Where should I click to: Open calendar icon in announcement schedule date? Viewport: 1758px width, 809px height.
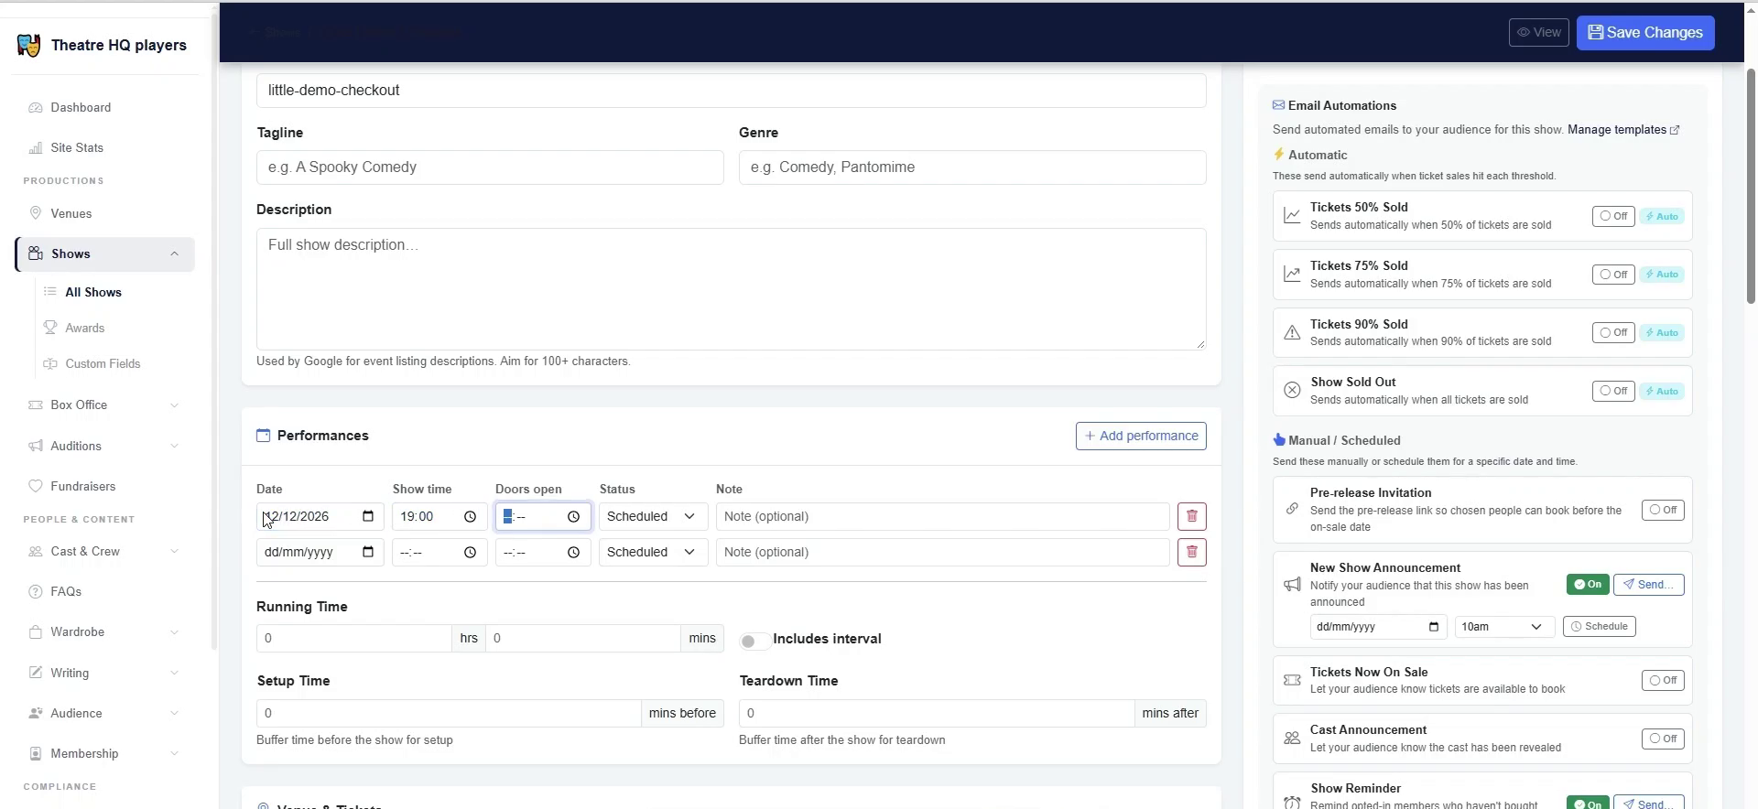pyautogui.click(x=1434, y=627)
